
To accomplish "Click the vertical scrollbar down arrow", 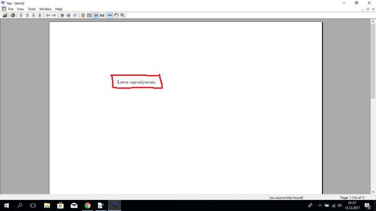I will pyautogui.click(x=373, y=192).
